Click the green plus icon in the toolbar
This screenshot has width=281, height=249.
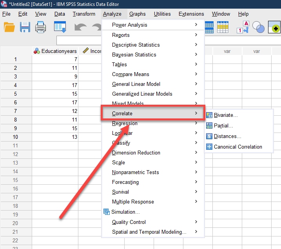click(x=274, y=27)
